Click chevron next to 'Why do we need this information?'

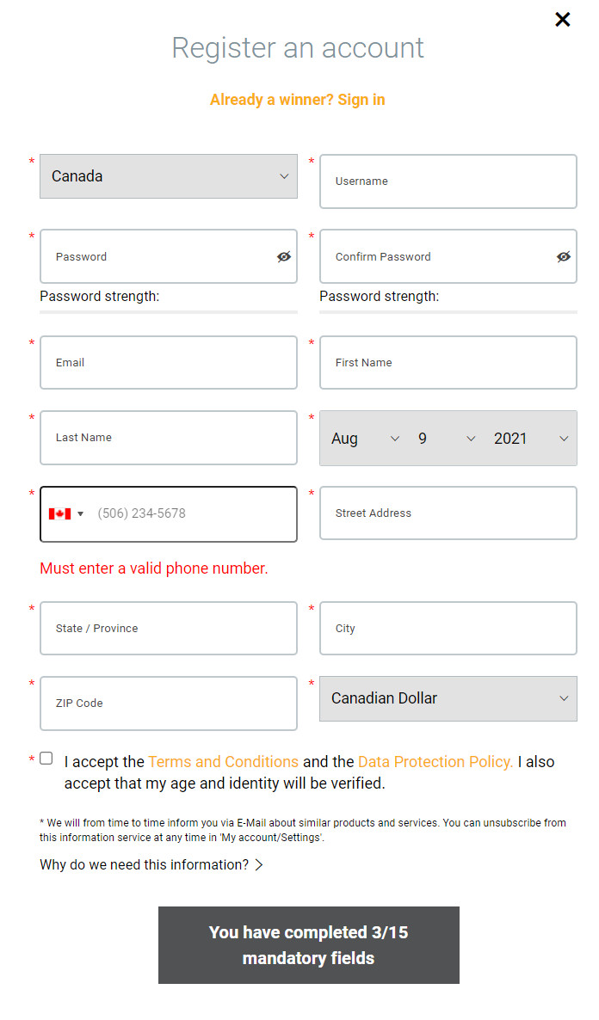(x=259, y=864)
